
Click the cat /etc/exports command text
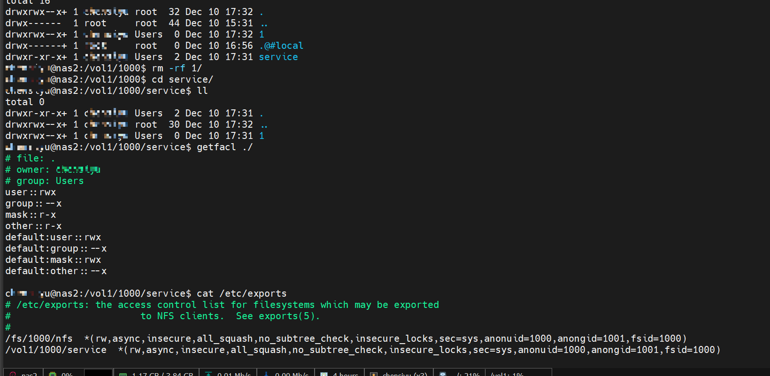241,293
